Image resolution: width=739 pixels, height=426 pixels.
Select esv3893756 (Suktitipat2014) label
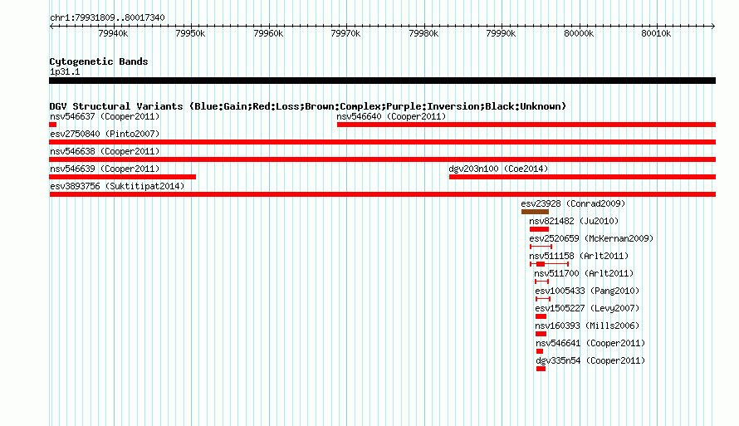point(117,186)
